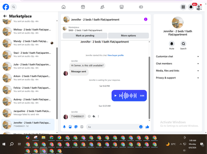Screen dimensions: 207x154
Task: Open the Facebook logo home link
Action: click(6, 7)
